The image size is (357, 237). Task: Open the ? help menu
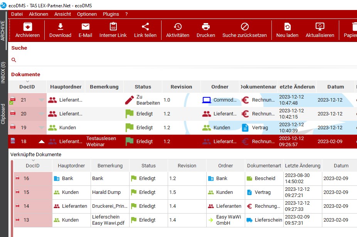[x=126, y=14]
